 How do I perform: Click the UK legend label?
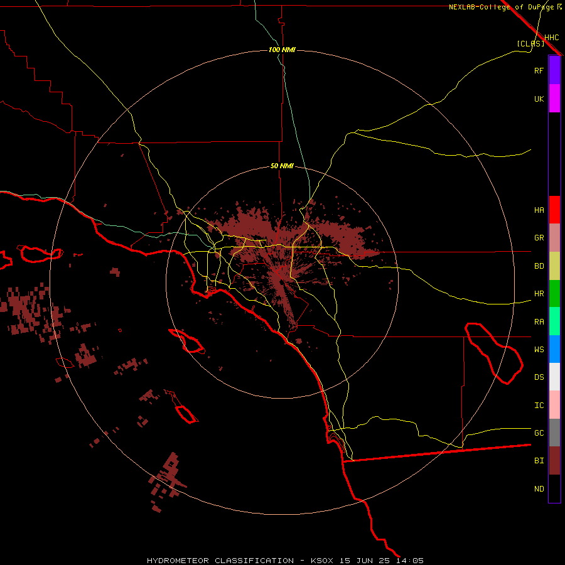coord(539,99)
